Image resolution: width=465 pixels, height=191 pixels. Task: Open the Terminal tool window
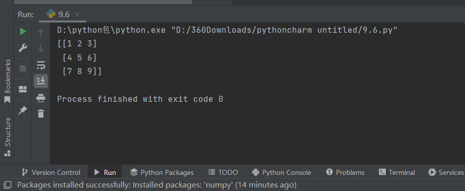point(397,172)
